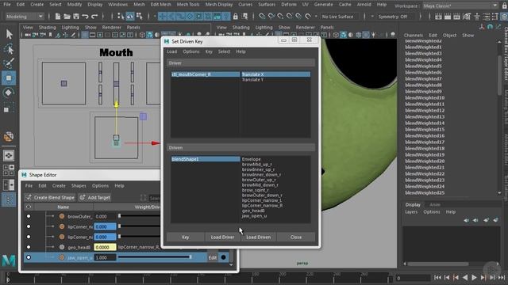Activate the Scale tool in toolbox
Image resolution: width=508 pixels, height=285 pixels.
[x=8, y=108]
